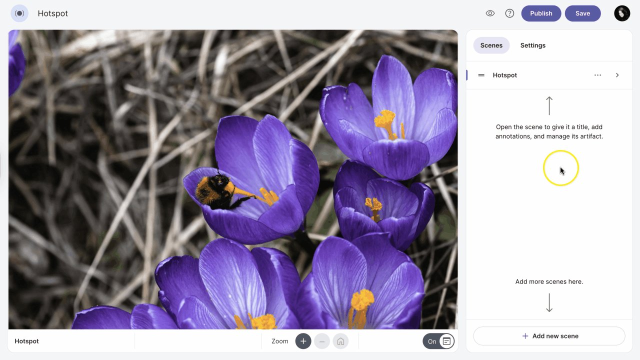Click the Hotspot title in header
640x360 pixels.
[53, 13]
